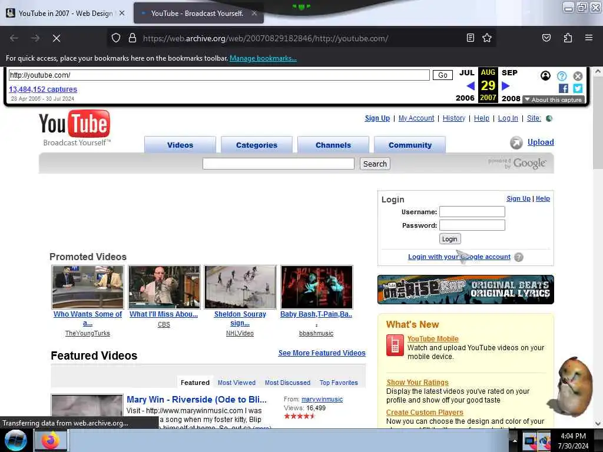Open the Channels navigation tab
Viewport: 603px width, 452px height.
[x=333, y=145]
